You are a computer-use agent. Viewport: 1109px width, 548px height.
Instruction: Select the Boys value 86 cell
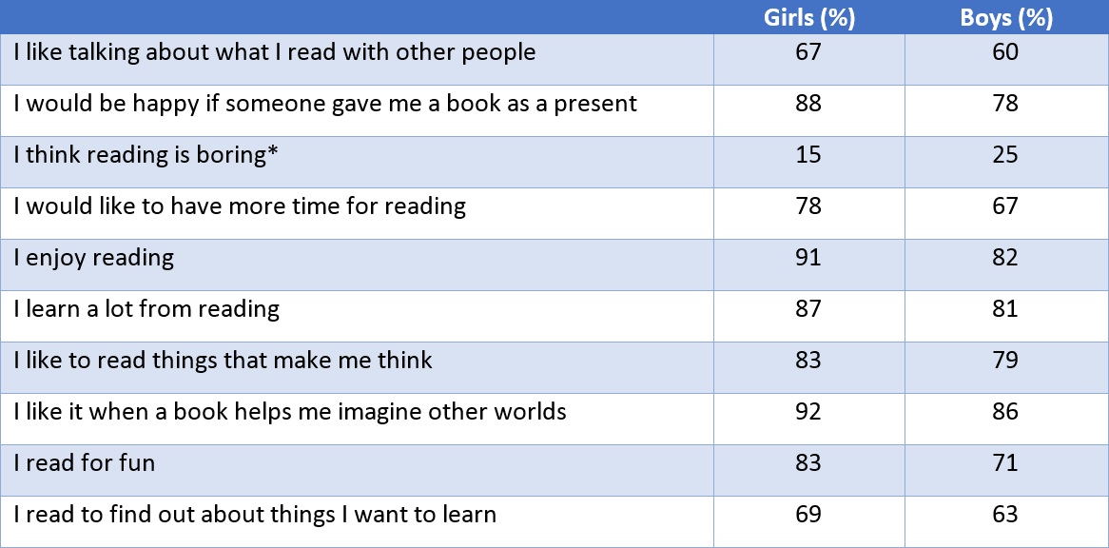click(1006, 419)
